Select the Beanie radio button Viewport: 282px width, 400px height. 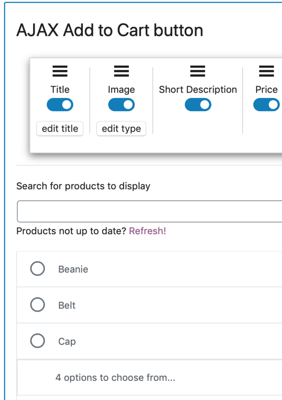point(37,269)
